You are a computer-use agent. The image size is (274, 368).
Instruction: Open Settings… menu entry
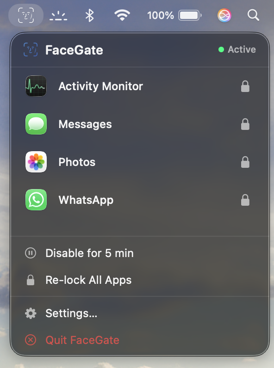(140, 313)
